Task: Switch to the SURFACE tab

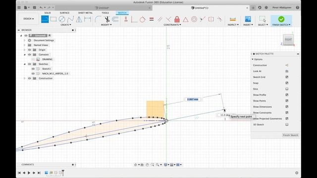Action: pyautogui.click(x=64, y=13)
